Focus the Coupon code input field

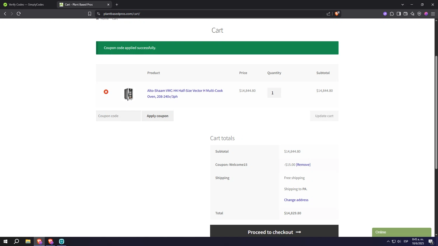118,116
